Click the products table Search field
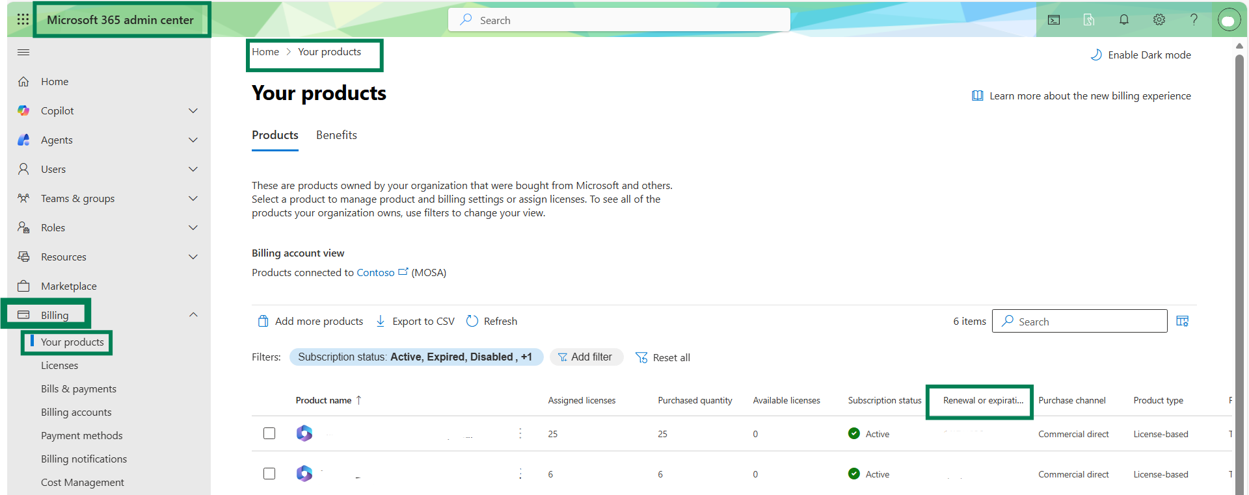1249x495 pixels. [1080, 321]
